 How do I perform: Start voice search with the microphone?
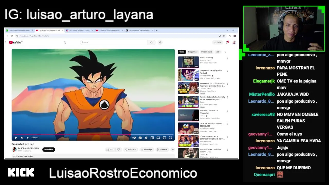[160, 42]
